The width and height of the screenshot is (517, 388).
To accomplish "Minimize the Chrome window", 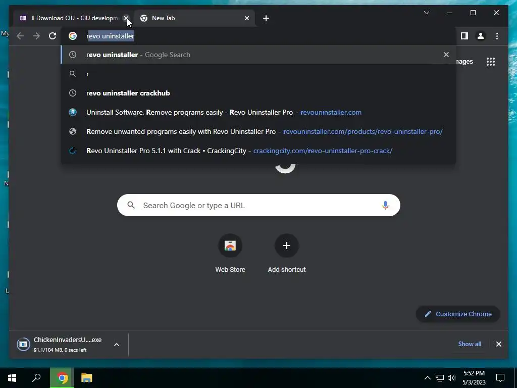I will (x=450, y=13).
